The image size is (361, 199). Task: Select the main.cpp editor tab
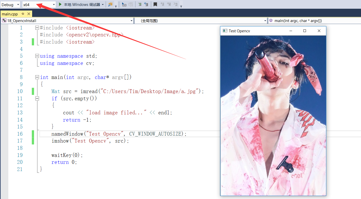(x=11, y=14)
